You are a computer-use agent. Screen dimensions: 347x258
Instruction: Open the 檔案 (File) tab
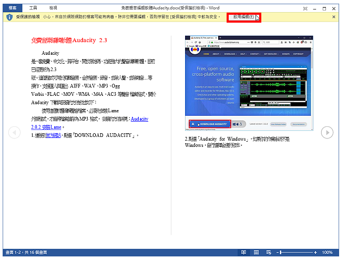pyautogui.click(x=13, y=8)
